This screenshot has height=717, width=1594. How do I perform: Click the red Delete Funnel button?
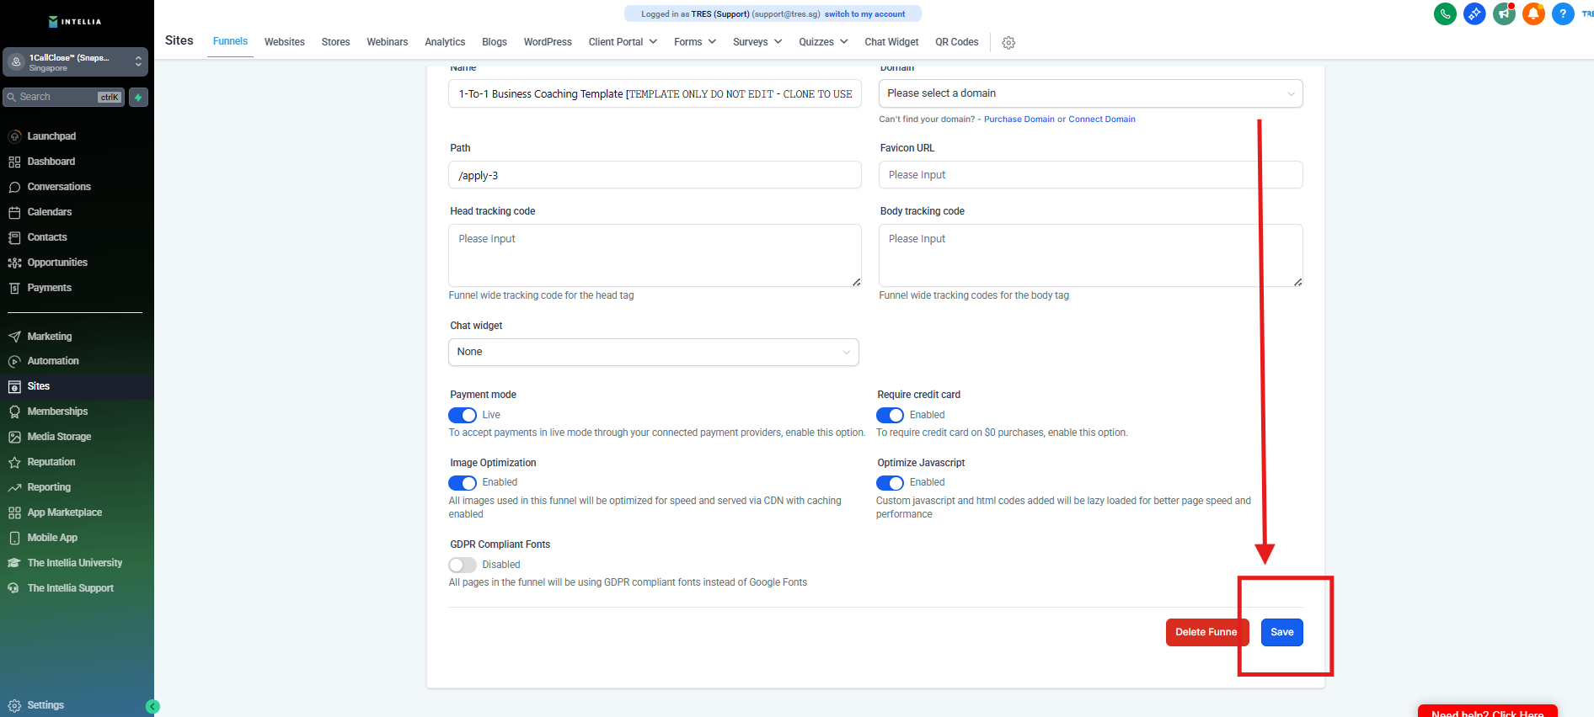pyautogui.click(x=1206, y=633)
